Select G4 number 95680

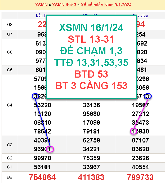click(x=91, y=114)
